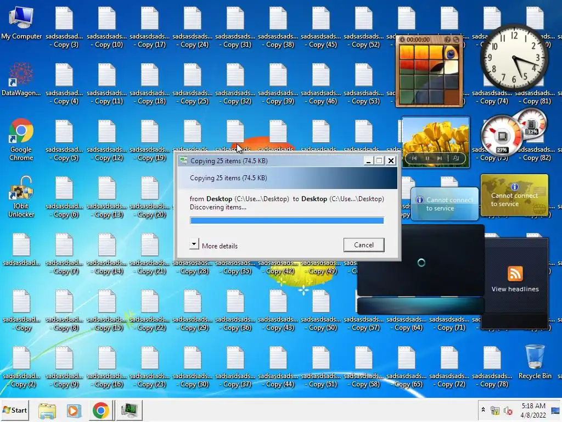562x422 pixels.
Task: Select file labeled Copy (7)
Action: tap(64, 254)
